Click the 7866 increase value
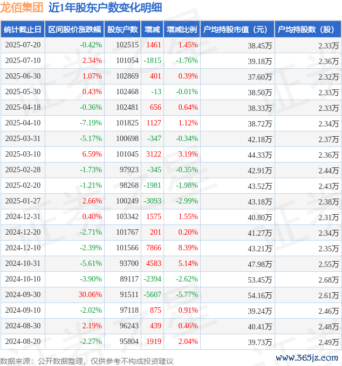 coord(154,248)
